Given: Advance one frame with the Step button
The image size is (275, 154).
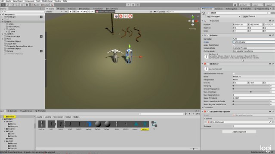Looking at the screenshot, I should tap(138, 5).
